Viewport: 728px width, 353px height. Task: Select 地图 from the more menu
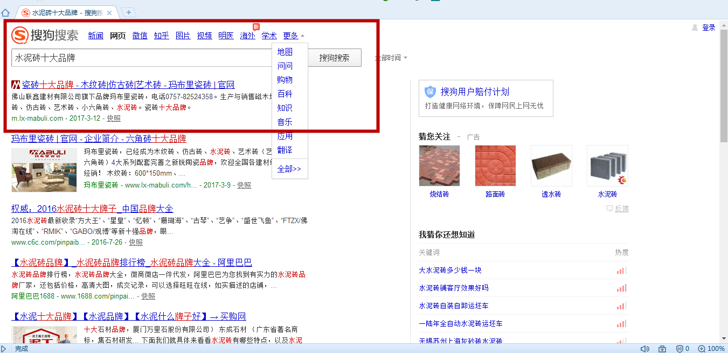point(285,52)
